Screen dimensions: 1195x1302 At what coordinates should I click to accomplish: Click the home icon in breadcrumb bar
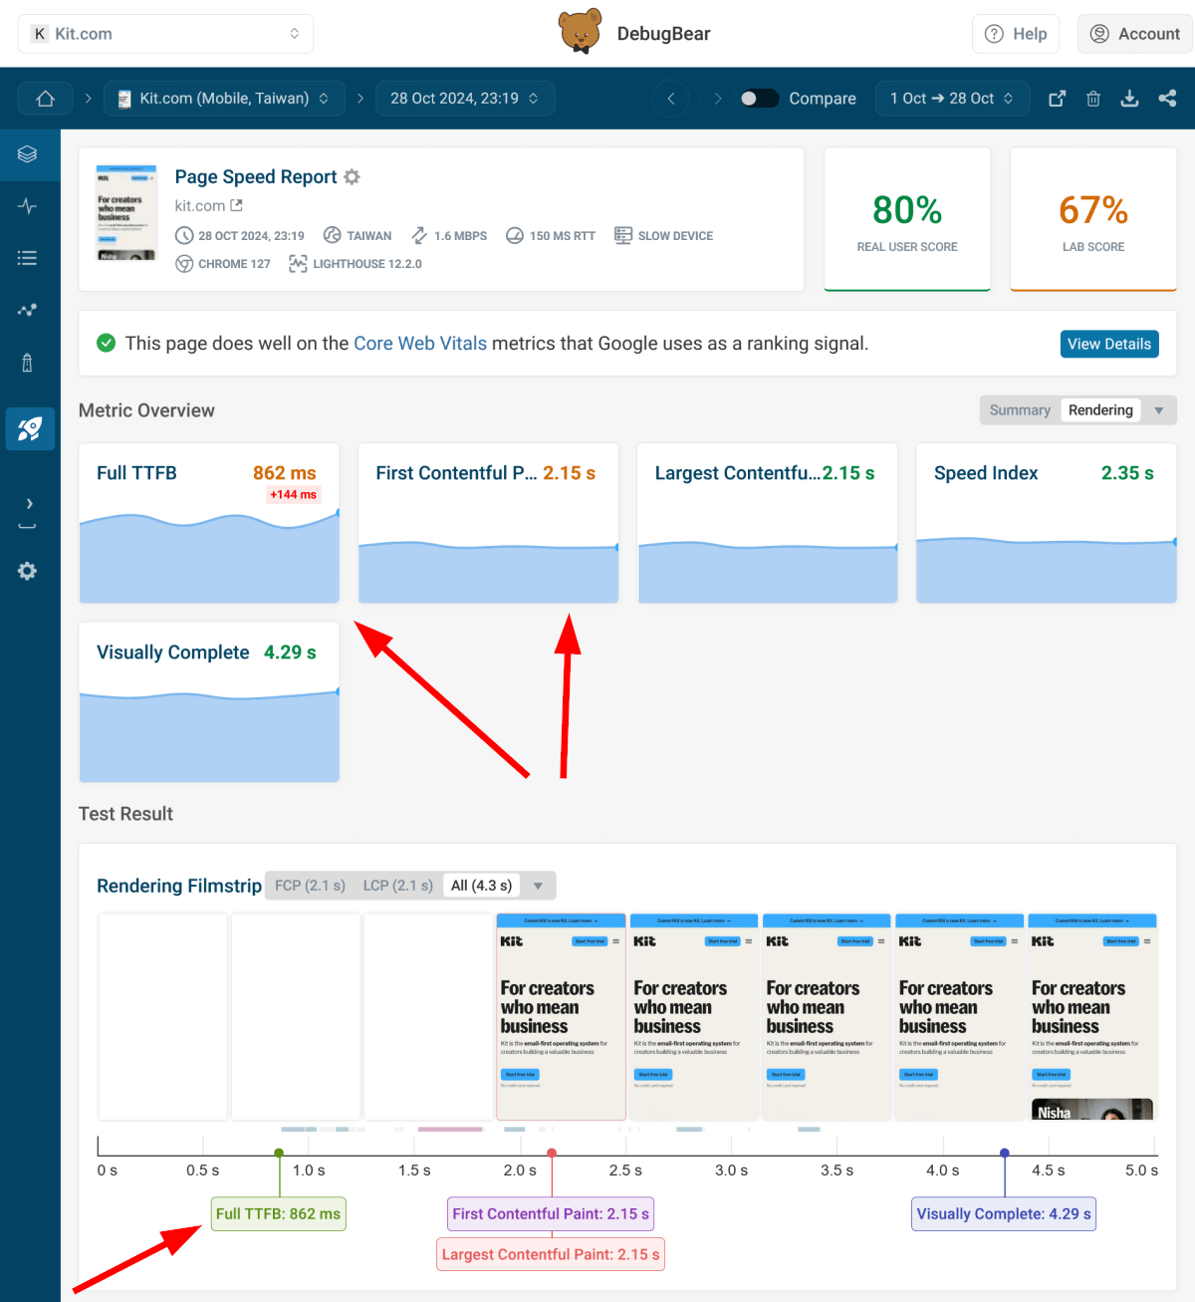(45, 99)
